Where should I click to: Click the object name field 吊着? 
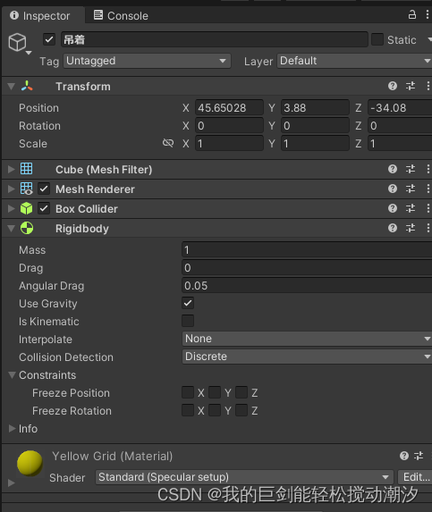tap(215, 40)
